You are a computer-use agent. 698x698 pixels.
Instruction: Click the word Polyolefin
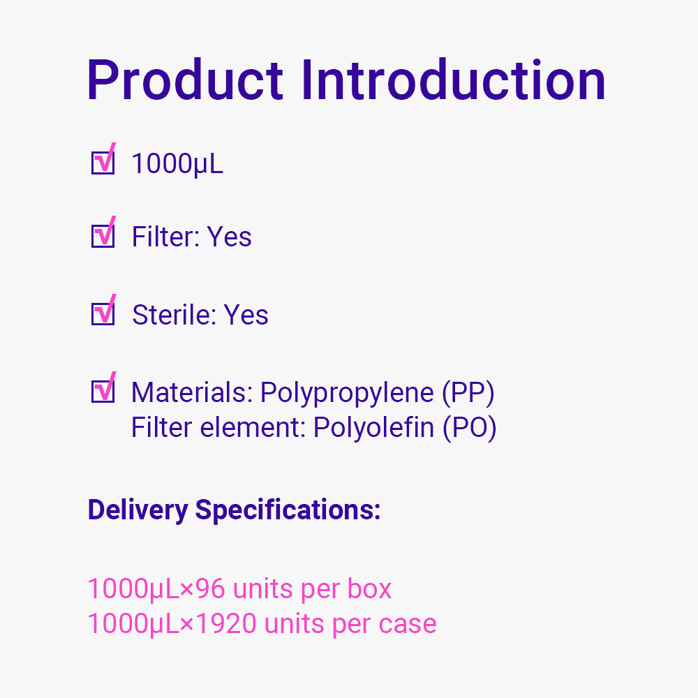[x=373, y=428]
